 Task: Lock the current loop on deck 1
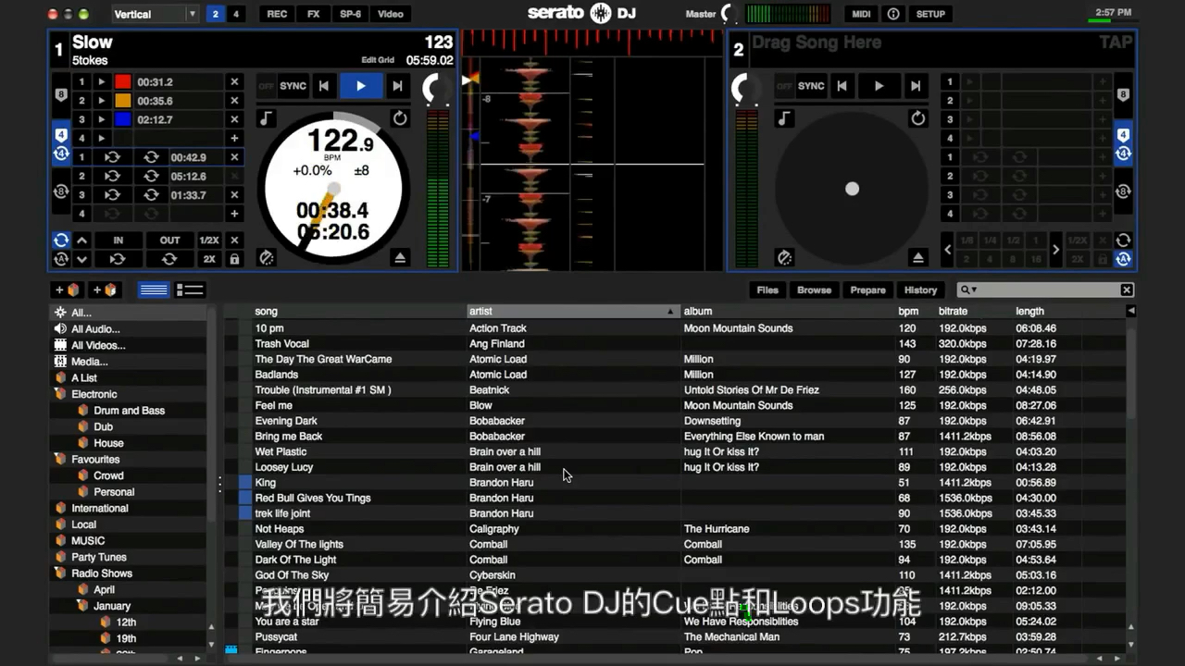click(x=234, y=259)
